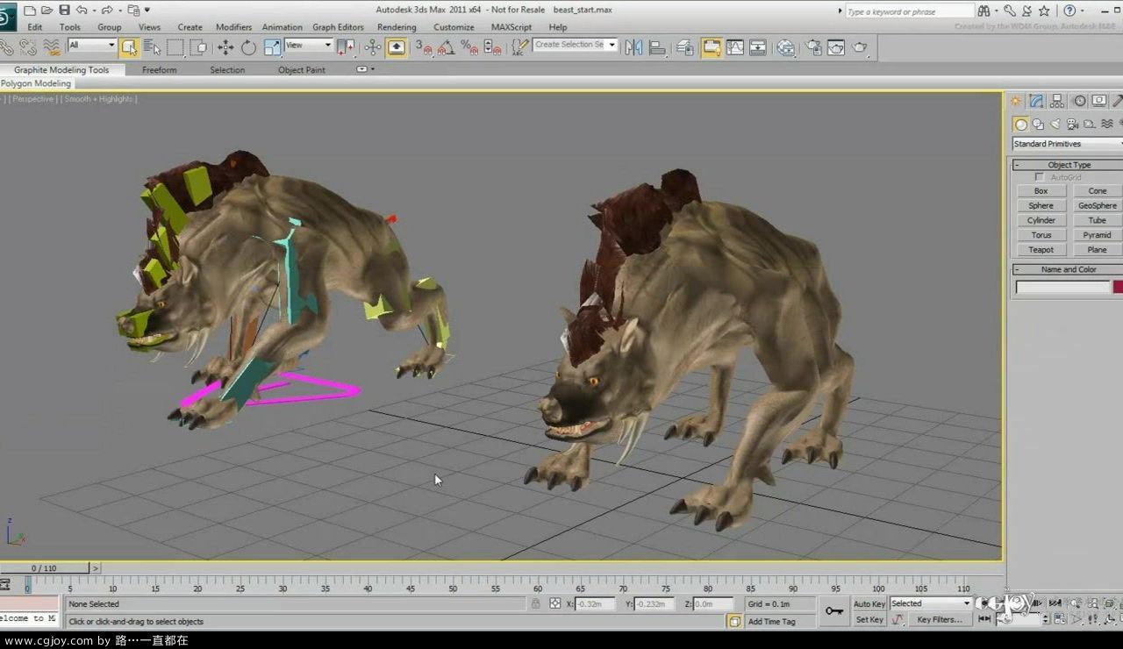Viewport: 1123px width, 649px height.
Task: Open the Standard Primitives dropdown
Action: point(1067,144)
